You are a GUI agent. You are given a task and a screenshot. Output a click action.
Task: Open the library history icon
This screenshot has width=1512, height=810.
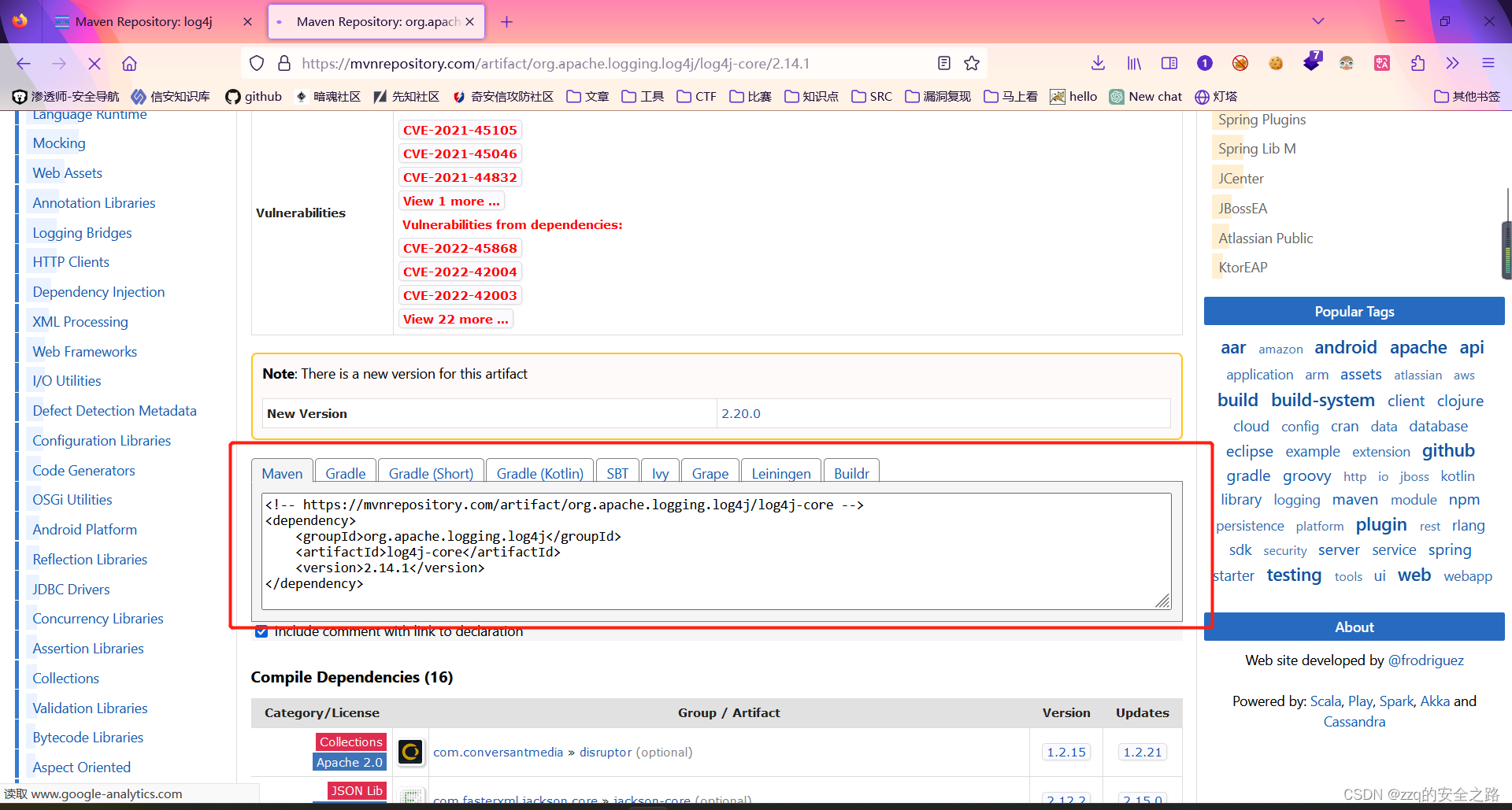(1134, 63)
